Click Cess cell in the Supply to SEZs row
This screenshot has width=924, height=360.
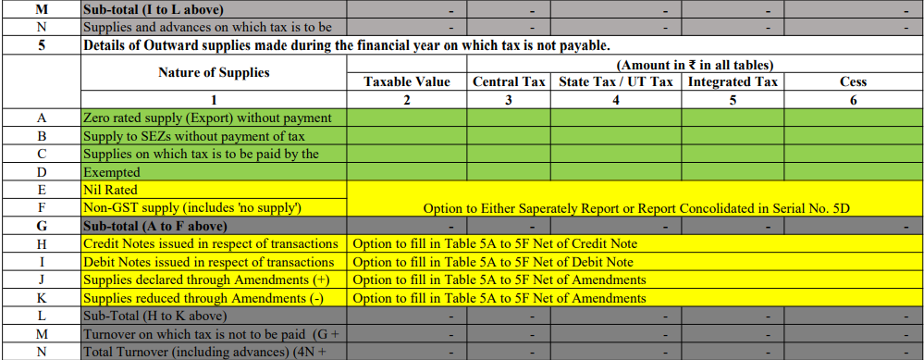tap(854, 136)
